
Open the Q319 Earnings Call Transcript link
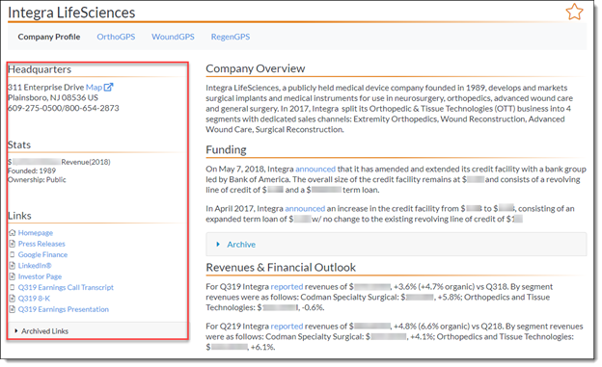pyautogui.click(x=66, y=287)
